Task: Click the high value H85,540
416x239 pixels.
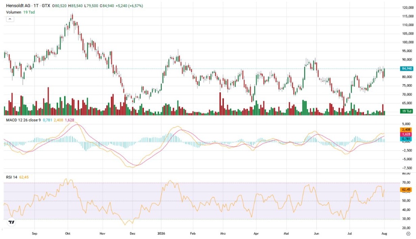Action: tap(75, 6)
